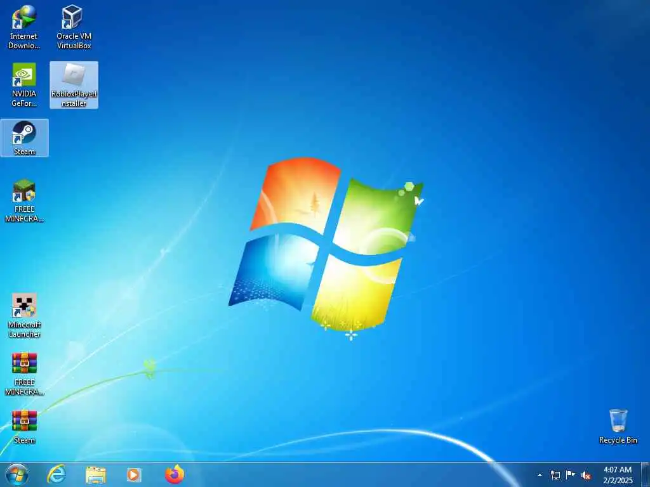Open the clock showing 4:07 AM
The image size is (650, 487).
618,475
